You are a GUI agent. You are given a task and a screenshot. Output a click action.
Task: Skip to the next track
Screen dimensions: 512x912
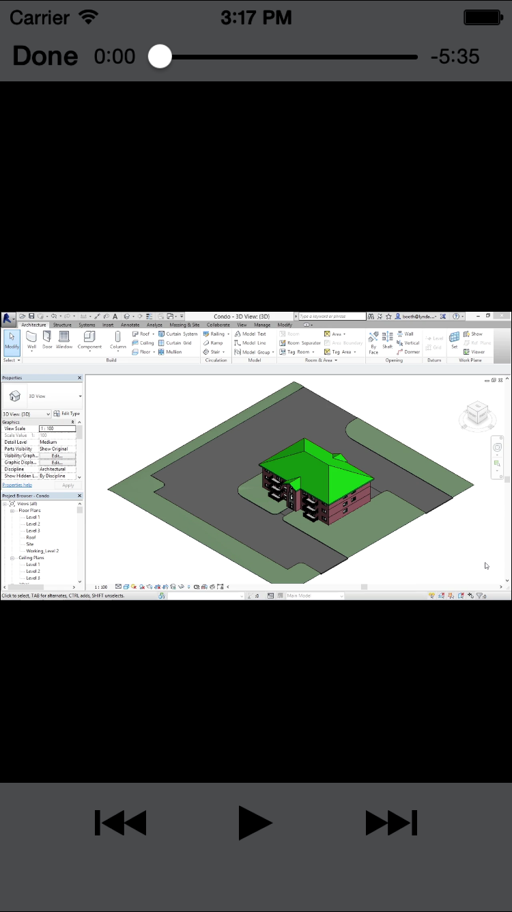[391, 822]
